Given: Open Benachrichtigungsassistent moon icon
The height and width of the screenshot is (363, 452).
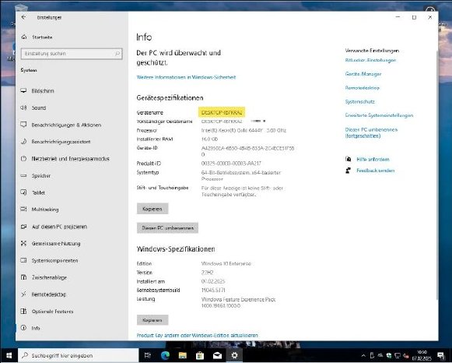Looking at the screenshot, I should tap(23, 142).
